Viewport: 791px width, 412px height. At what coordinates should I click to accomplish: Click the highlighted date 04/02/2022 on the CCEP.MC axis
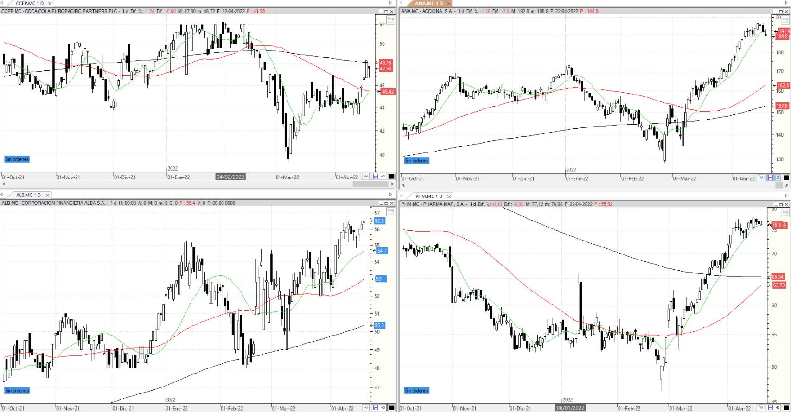tap(230, 177)
